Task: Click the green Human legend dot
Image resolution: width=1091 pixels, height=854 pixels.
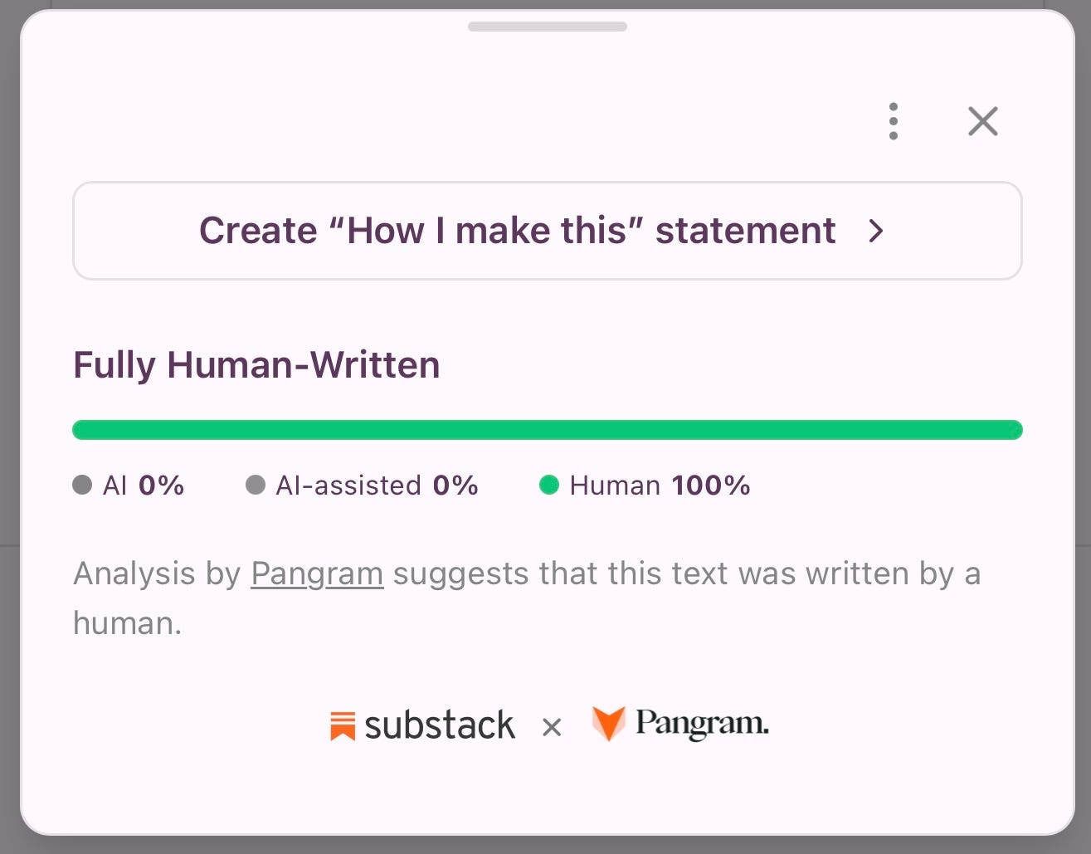Action: coord(549,485)
